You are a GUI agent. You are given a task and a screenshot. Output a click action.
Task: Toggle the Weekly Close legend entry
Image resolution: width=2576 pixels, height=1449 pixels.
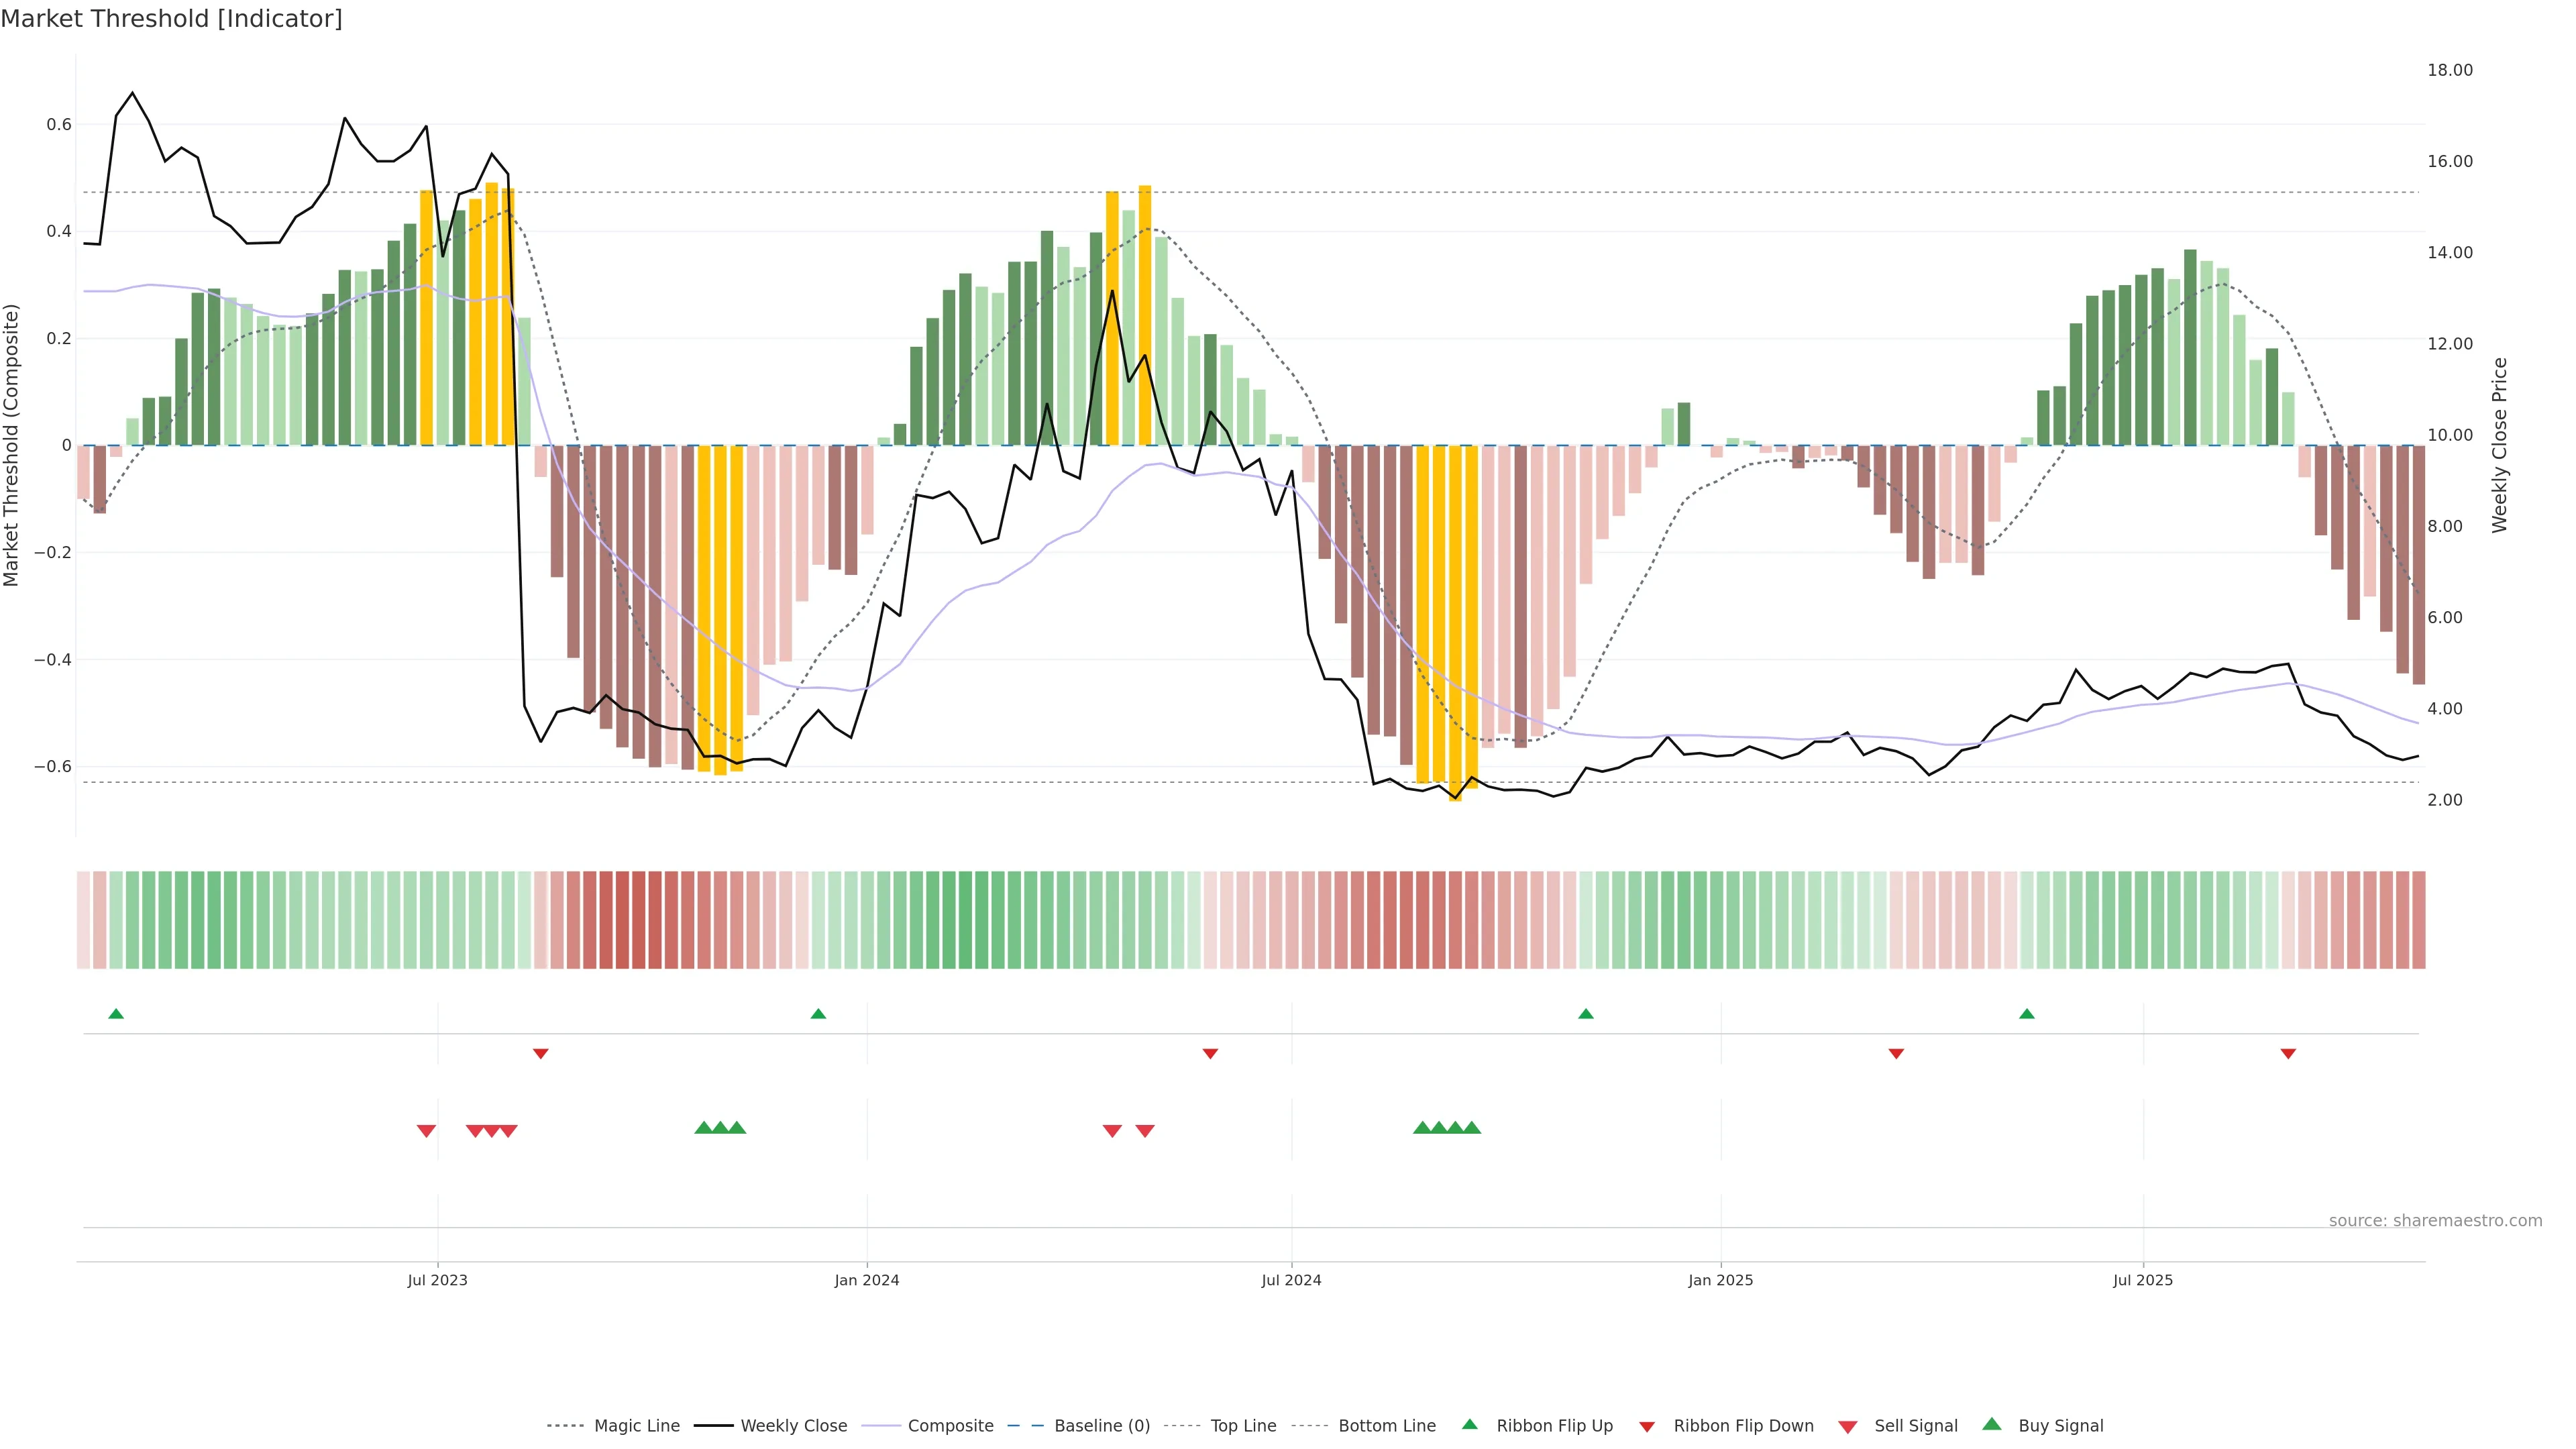click(x=793, y=1426)
